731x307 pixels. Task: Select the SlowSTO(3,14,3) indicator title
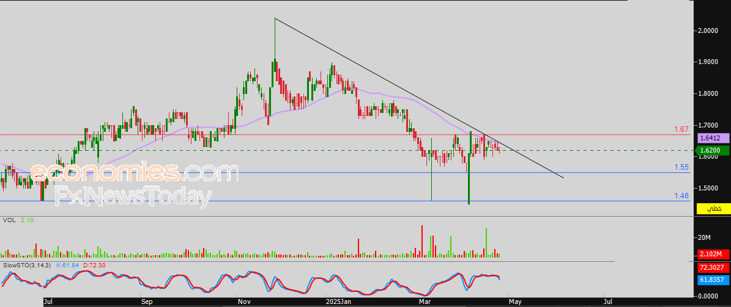[x=26, y=265]
